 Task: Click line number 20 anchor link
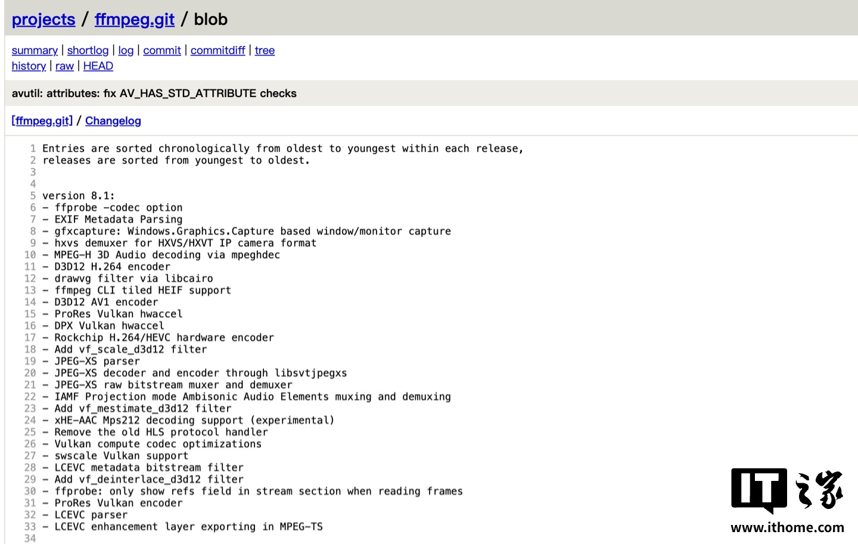[x=30, y=373]
